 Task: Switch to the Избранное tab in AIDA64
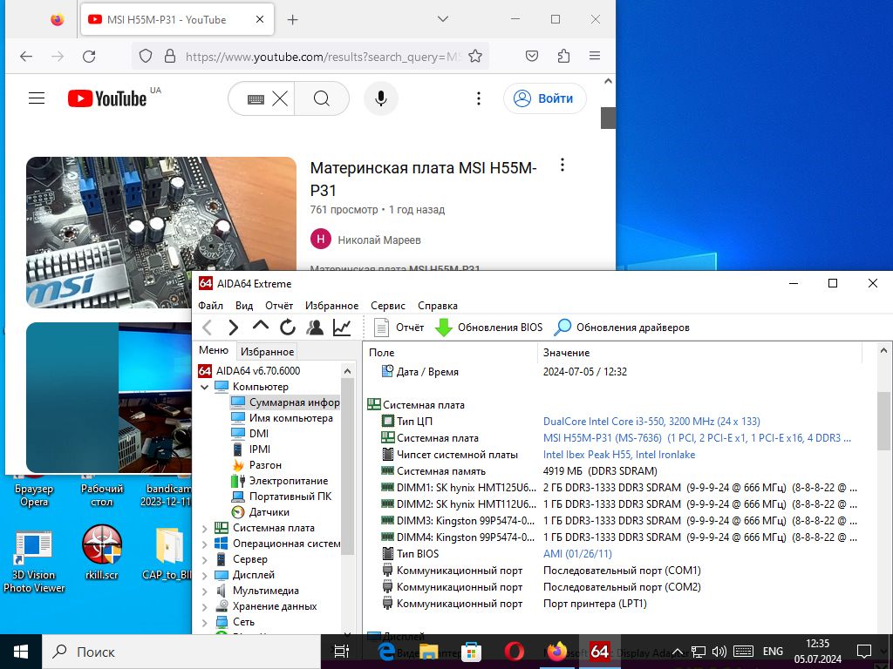click(267, 352)
